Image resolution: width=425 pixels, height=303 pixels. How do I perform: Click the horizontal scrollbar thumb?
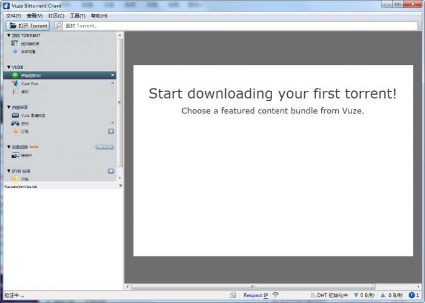coord(253,287)
